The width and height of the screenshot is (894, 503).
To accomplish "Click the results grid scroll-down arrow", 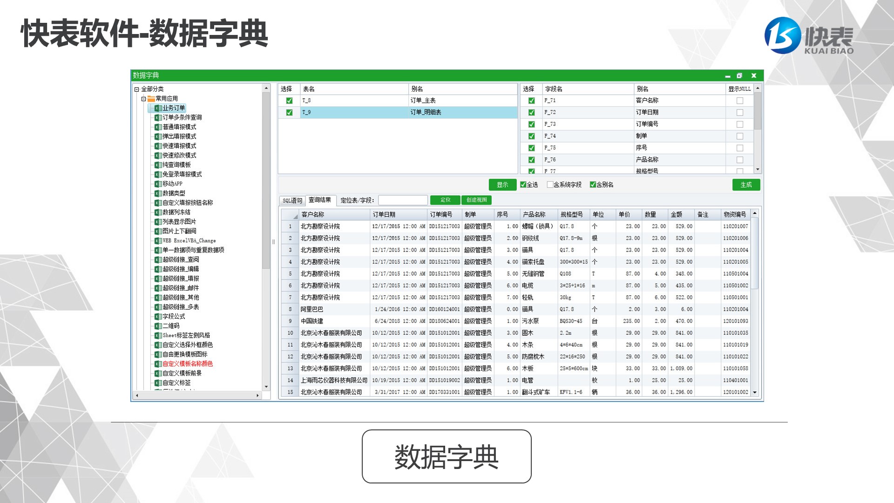I will coord(755,393).
